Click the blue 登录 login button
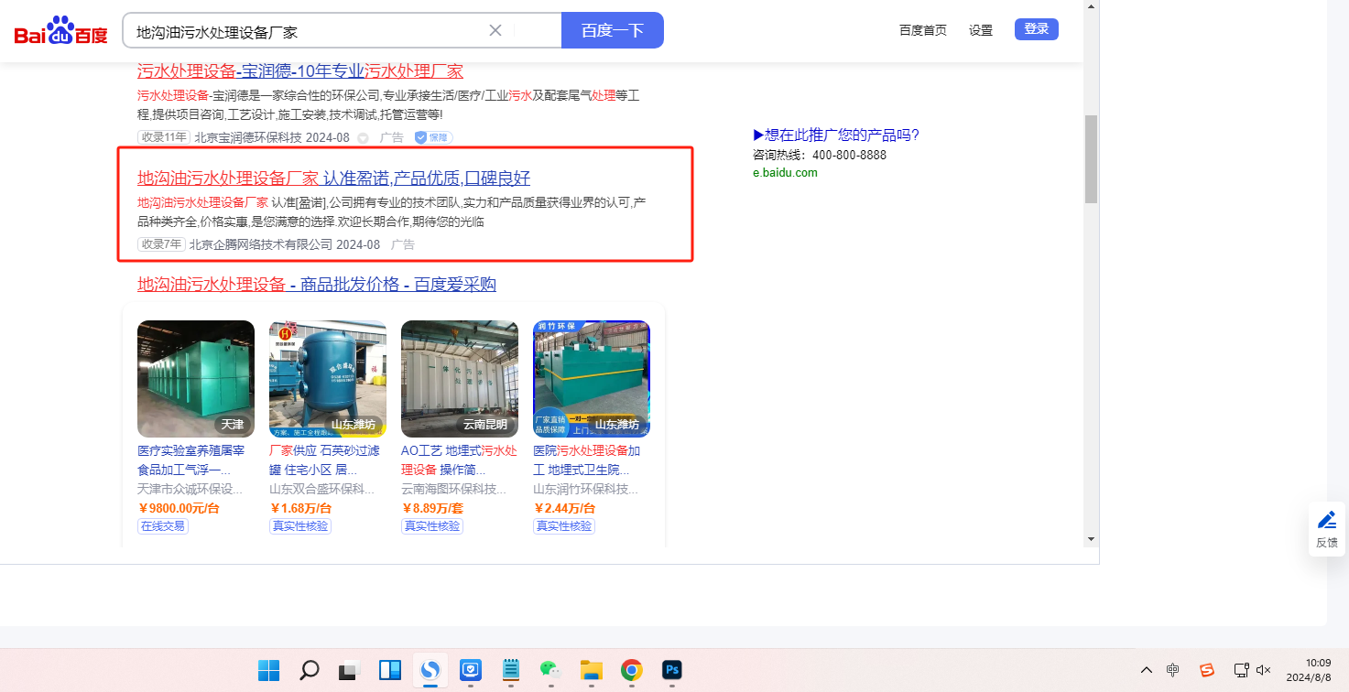Image resolution: width=1349 pixels, height=692 pixels. pos(1036,29)
